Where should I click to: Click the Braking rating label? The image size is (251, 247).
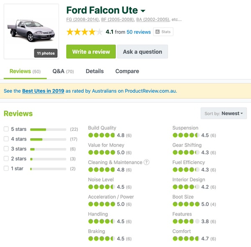coord(97,231)
